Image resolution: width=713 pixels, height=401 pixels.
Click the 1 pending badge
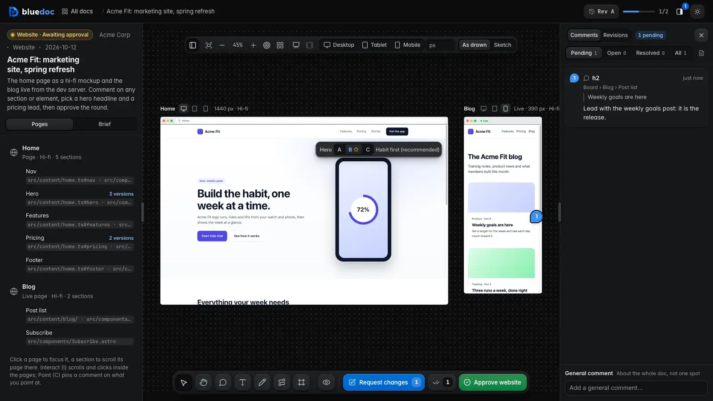[x=650, y=35]
